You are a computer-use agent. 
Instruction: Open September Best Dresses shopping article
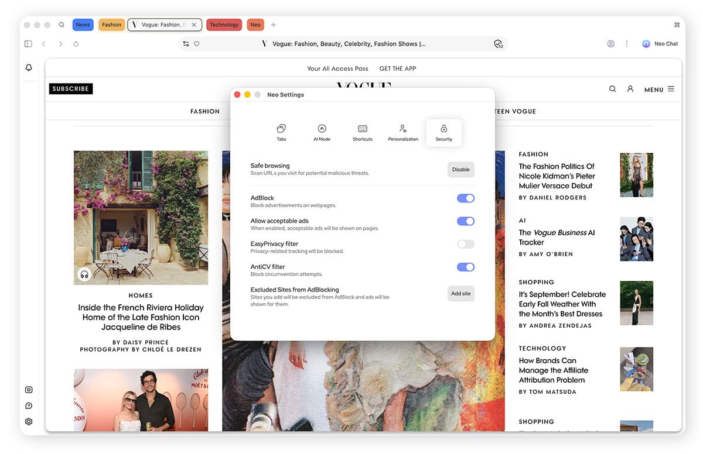click(x=562, y=304)
